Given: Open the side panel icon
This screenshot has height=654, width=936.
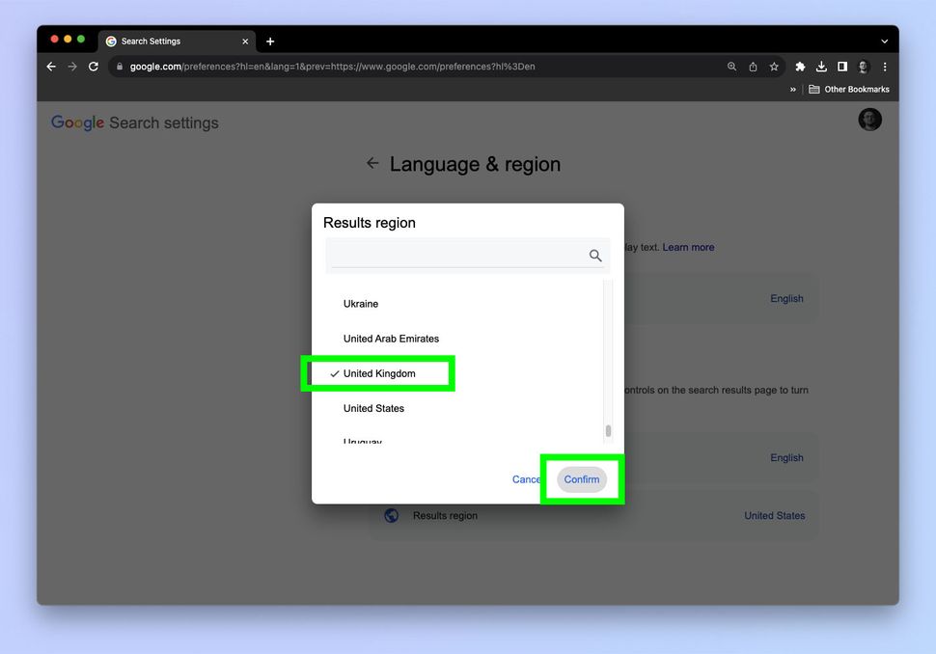Looking at the screenshot, I should point(842,67).
